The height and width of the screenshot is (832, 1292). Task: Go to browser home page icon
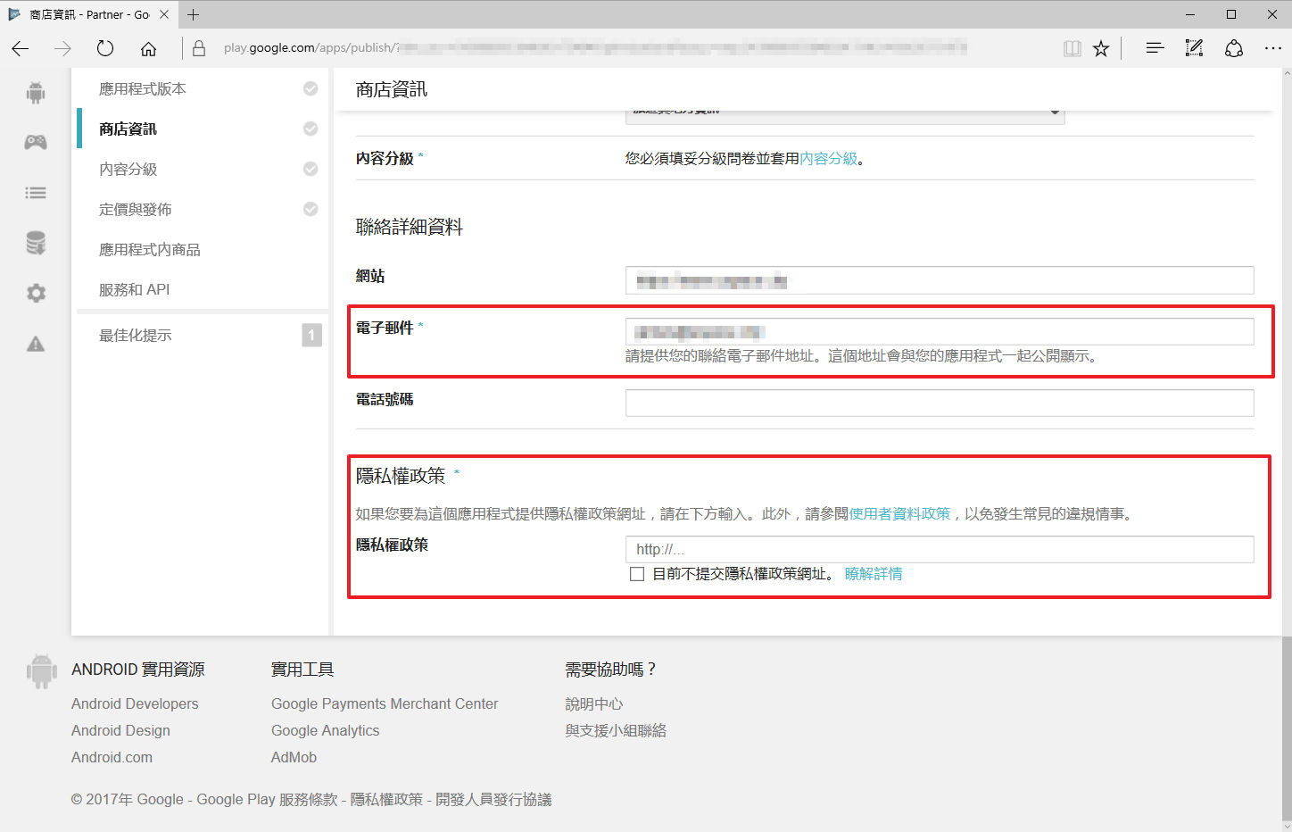(x=148, y=48)
